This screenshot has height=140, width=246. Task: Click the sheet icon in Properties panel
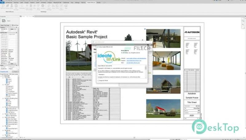[x=4, y=21]
